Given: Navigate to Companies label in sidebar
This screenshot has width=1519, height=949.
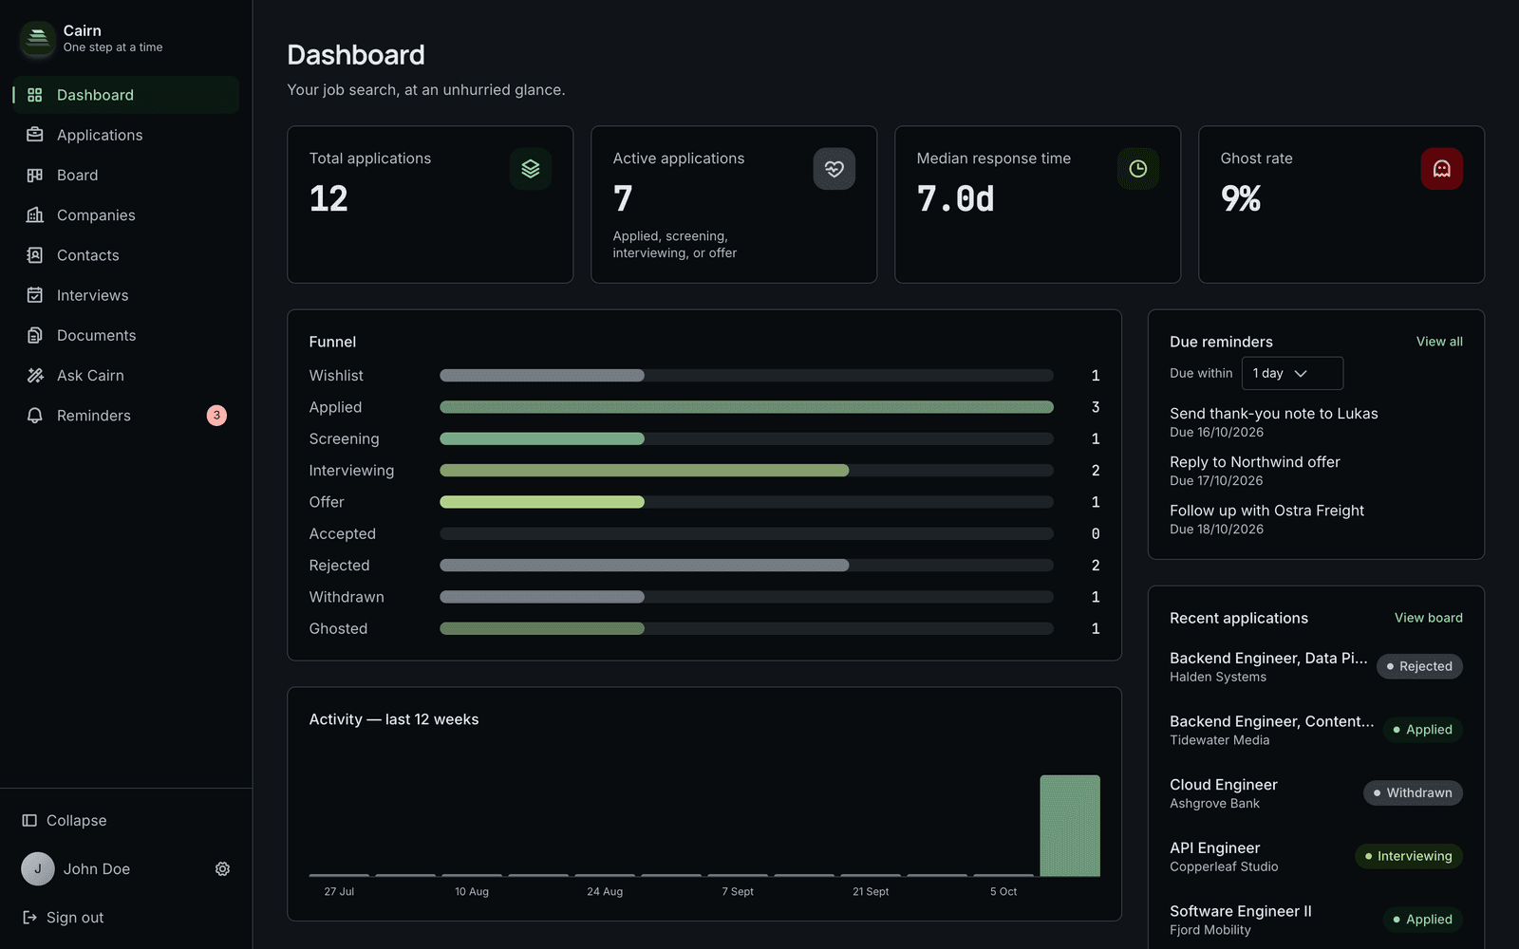Looking at the screenshot, I should 96,215.
